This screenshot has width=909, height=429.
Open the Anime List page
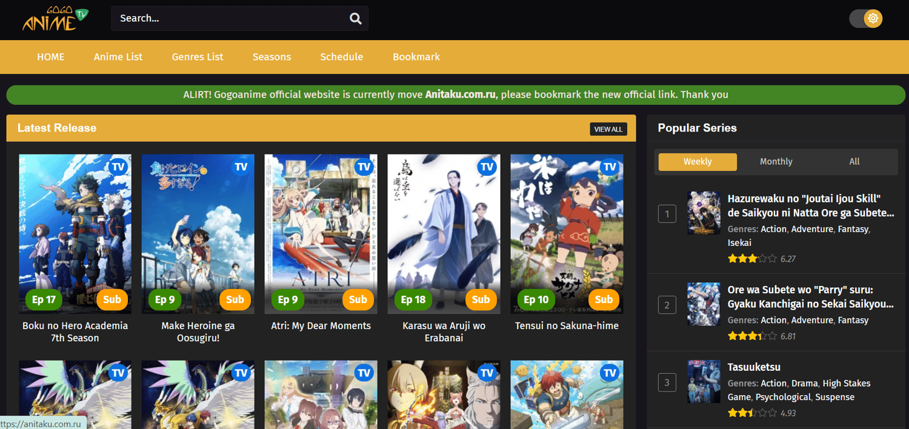(118, 57)
